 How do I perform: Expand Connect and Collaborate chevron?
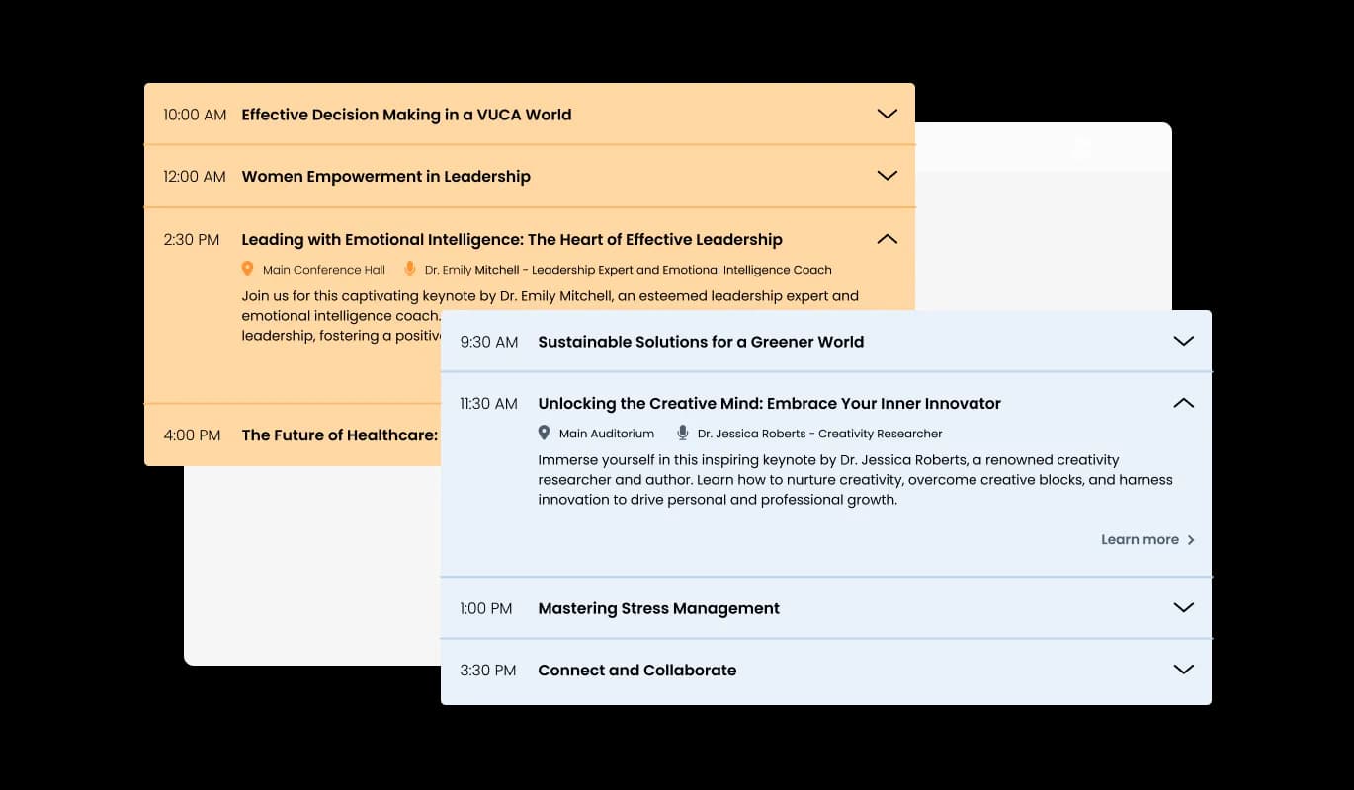(x=1183, y=669)
